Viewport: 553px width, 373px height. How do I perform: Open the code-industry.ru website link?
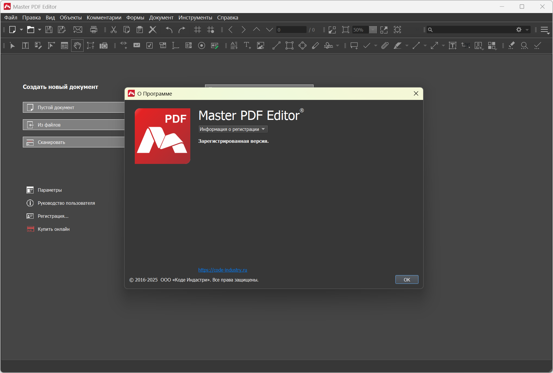222,270
